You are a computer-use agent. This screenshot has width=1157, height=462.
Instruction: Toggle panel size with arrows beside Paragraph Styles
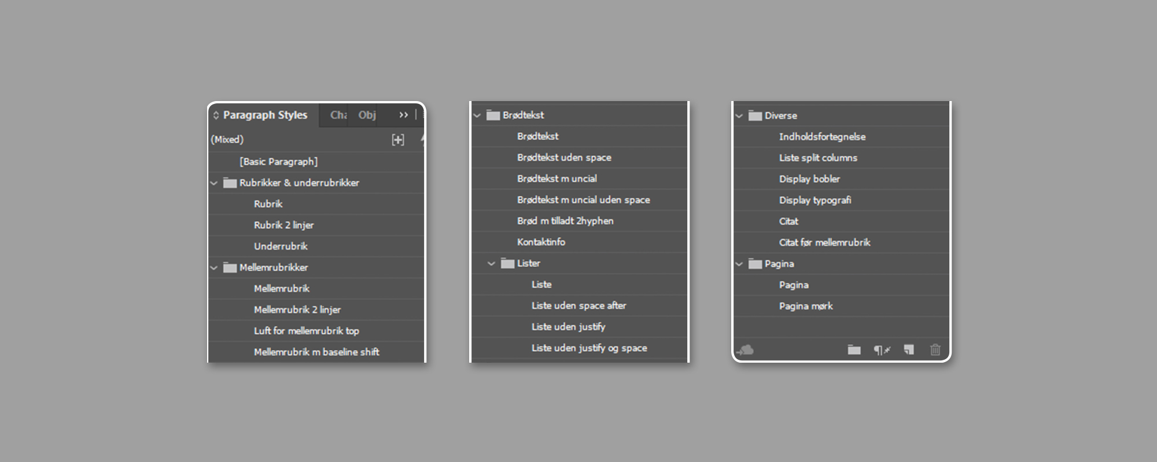click(216, 115)
